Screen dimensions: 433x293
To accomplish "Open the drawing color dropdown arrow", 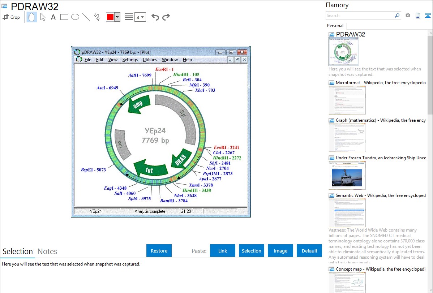I will (x=117, y=17).
